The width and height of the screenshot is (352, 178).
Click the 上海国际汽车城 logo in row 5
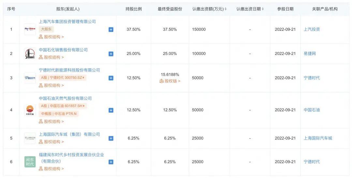click(30, 138)
